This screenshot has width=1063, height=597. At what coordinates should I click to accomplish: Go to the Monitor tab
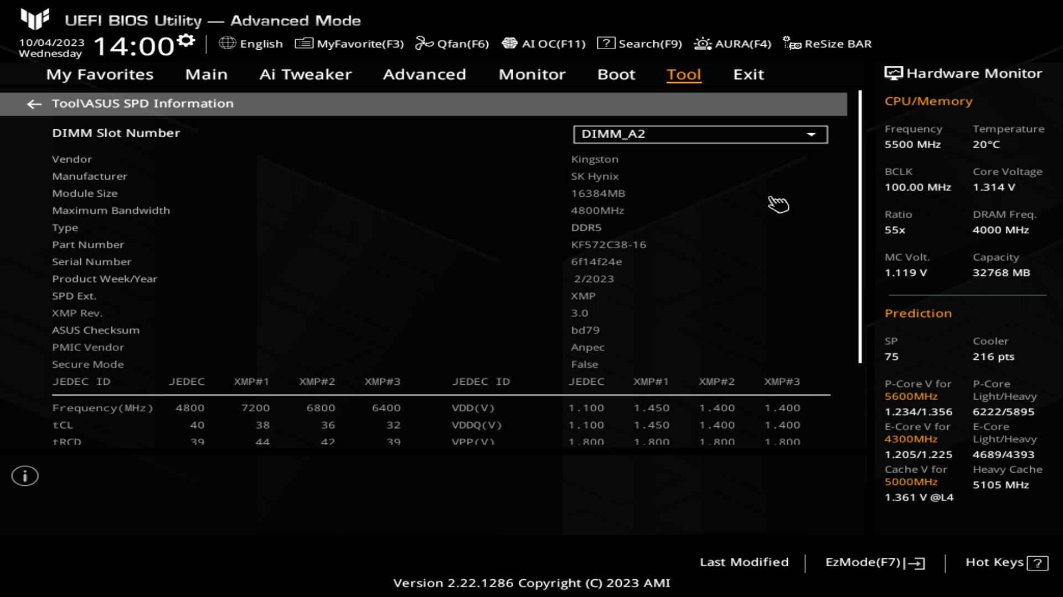(x=532, y=75)
